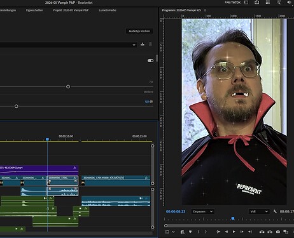This screenshot has width=294, height=238.
Task: Go to In point in Program monitor
Action: (218, 232)
